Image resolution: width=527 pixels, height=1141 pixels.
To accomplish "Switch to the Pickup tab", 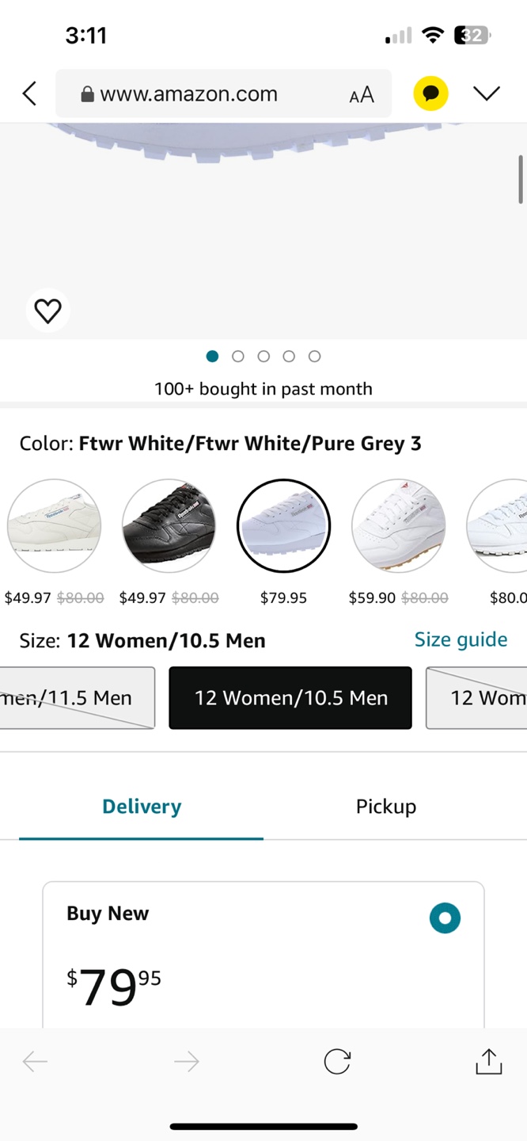I will [385, 807].
